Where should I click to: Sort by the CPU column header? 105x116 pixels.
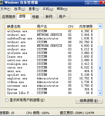coord(70,26)
